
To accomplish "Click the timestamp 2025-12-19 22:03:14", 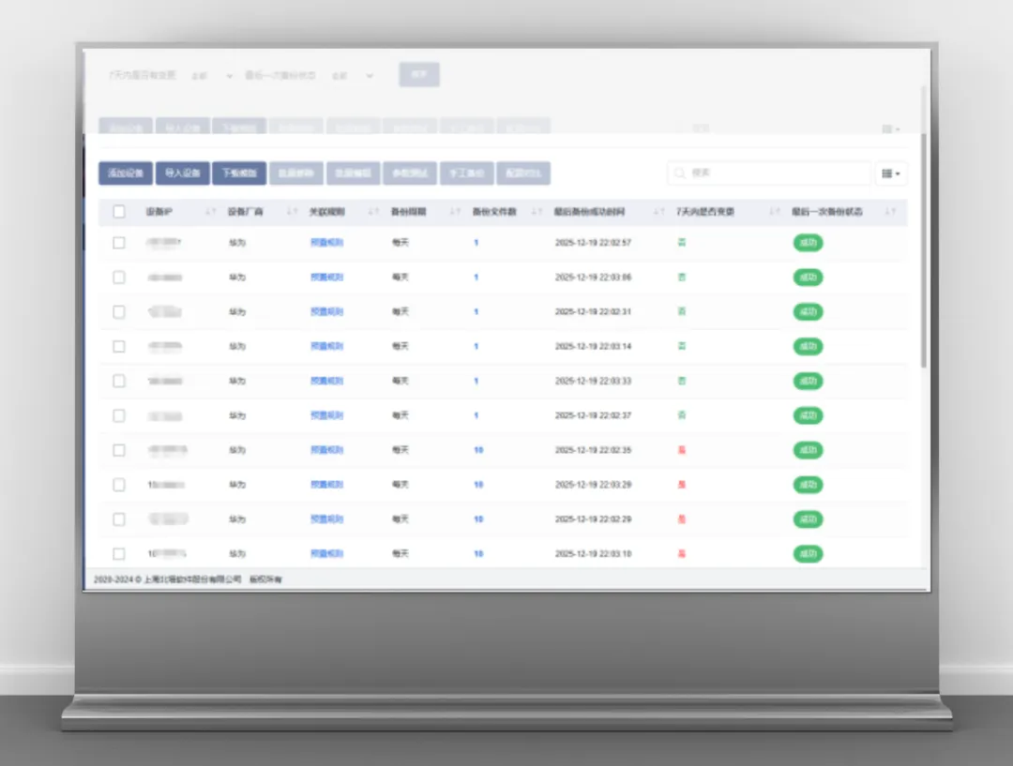I will click(x=593, y=346).
